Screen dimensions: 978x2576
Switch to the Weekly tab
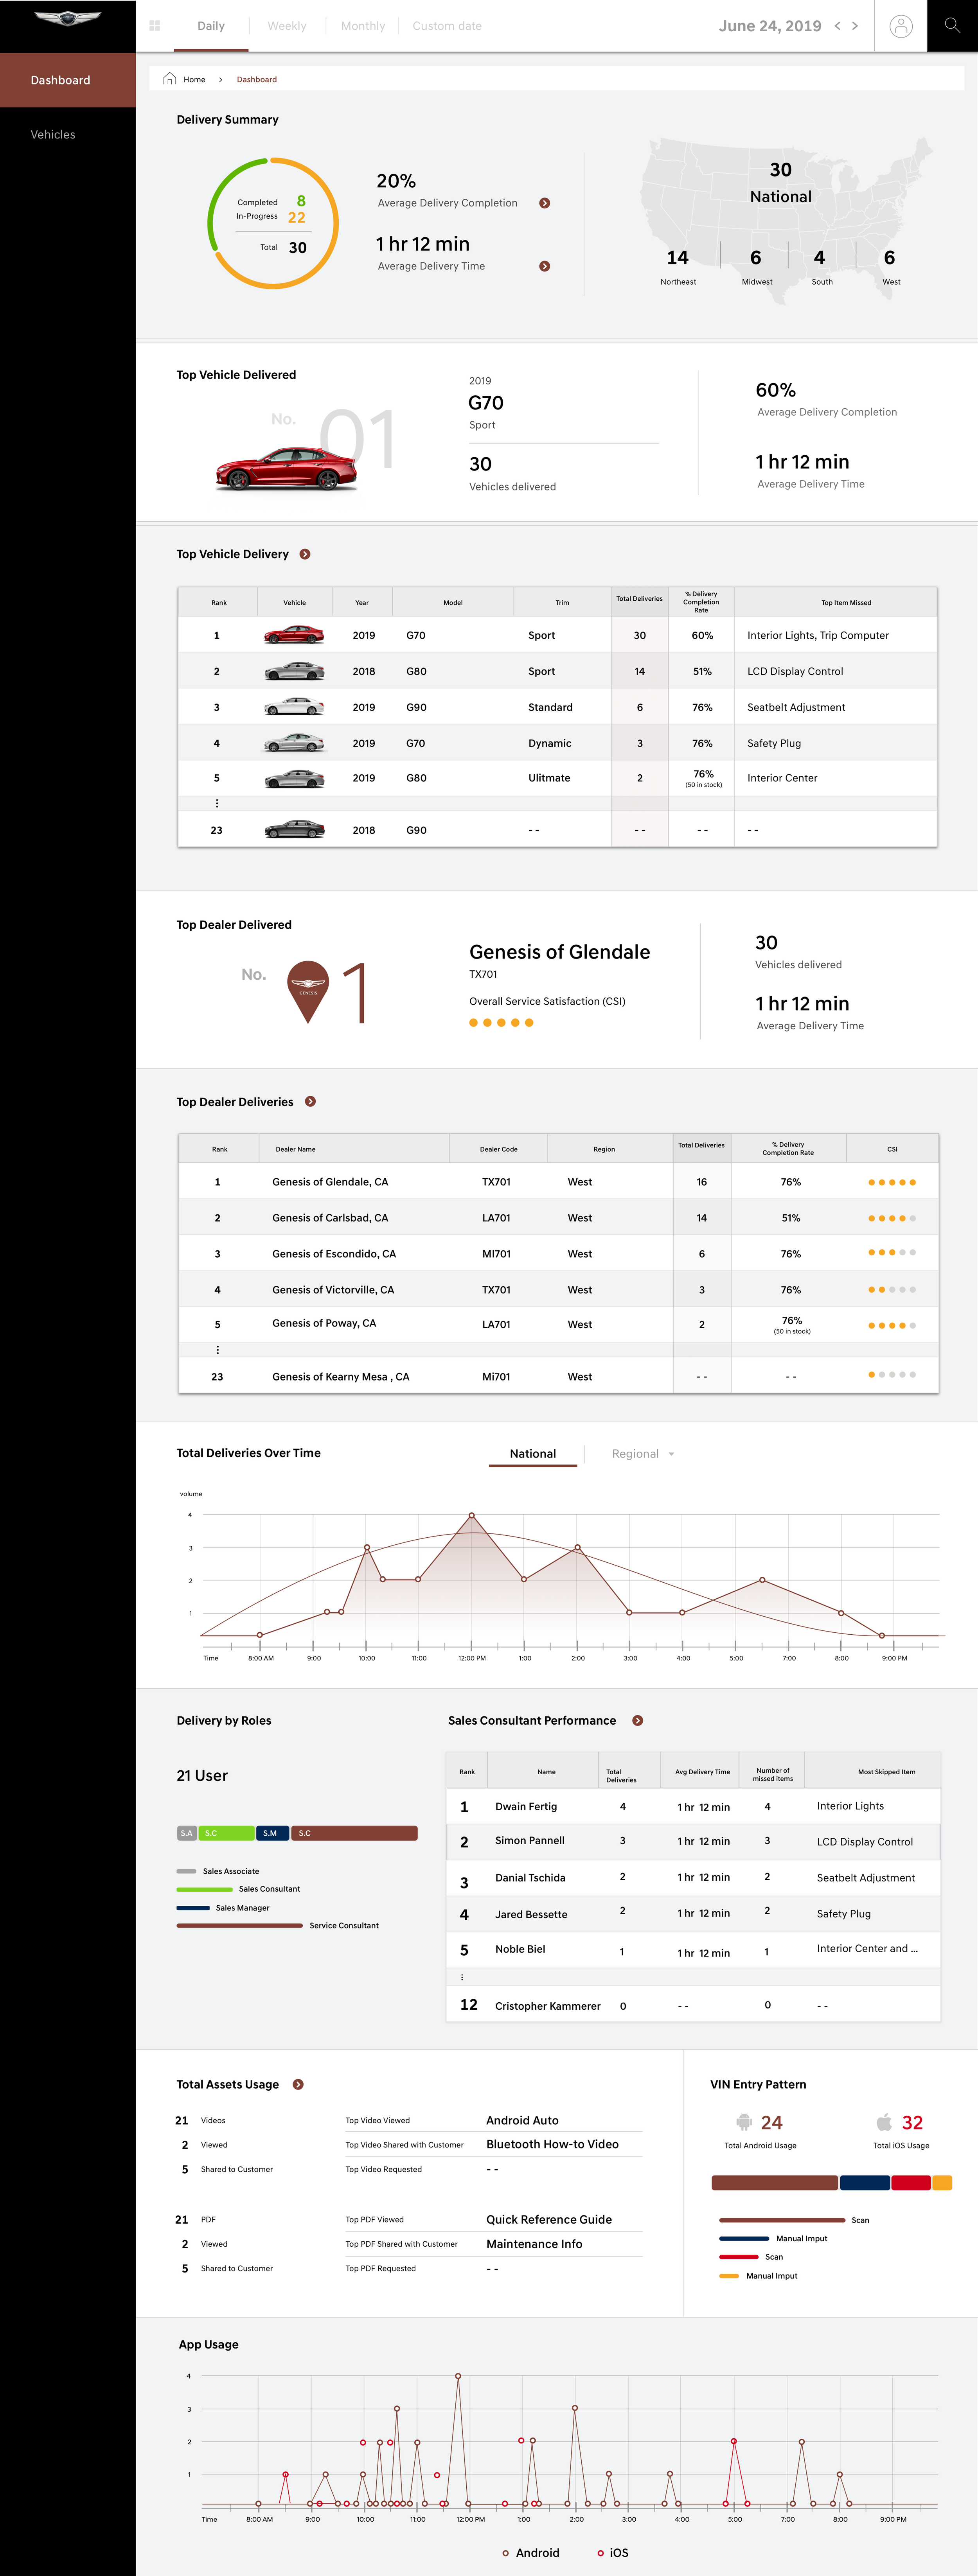287,26
